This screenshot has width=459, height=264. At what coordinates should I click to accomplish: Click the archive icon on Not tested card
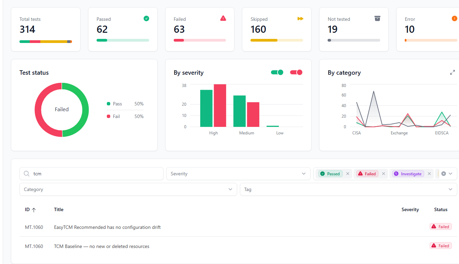pos(377,18)
